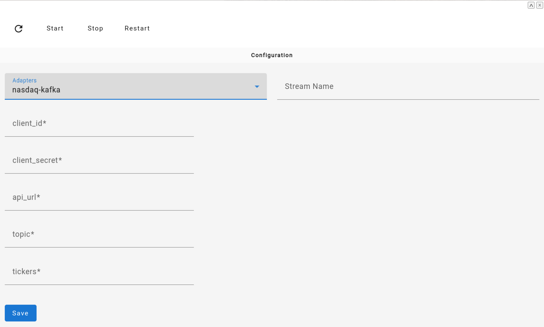Image resolution: width=544 pixels, height=327 pixels.
Task: Click the Adapters label above the selector
Action: tap(24, 80)
